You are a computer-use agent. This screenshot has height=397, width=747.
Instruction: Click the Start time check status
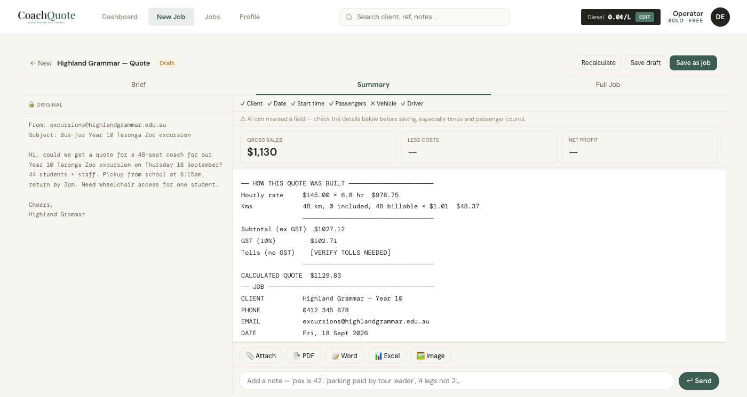(x=308, y=103)
